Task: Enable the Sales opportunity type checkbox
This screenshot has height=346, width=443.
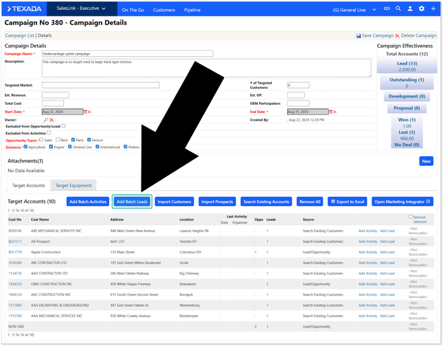Action: click(41, 140)
